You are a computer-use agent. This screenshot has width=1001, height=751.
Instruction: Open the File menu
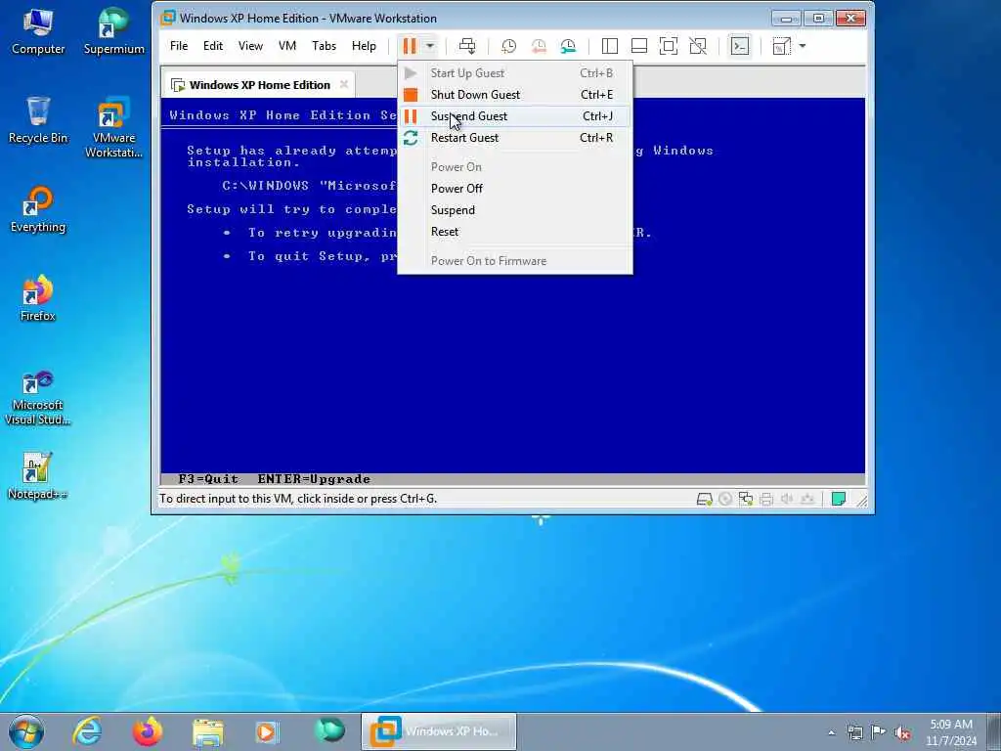(179, 46)
